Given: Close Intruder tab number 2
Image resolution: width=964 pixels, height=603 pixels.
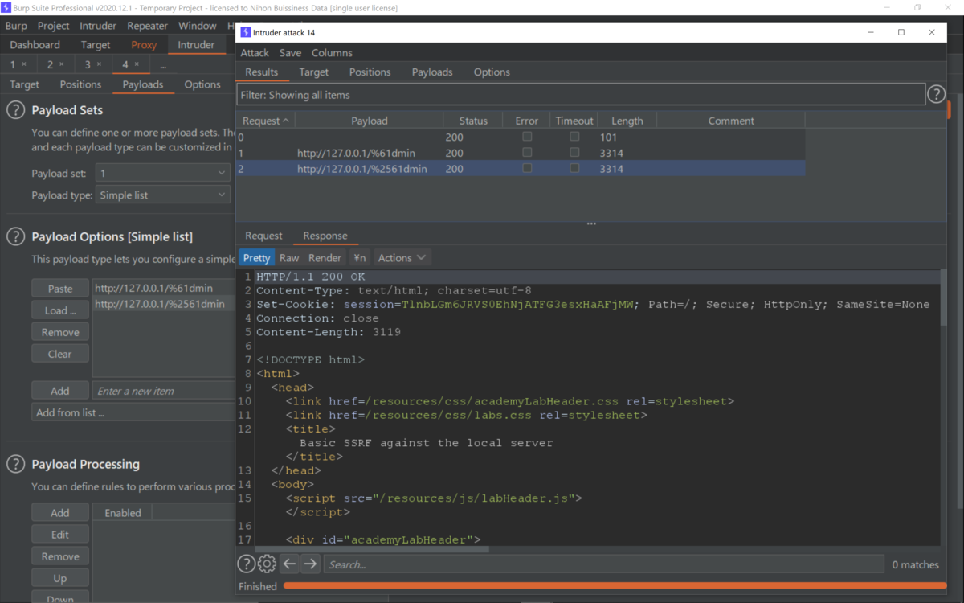Looking at the screenshot, I should pos(61,64).
